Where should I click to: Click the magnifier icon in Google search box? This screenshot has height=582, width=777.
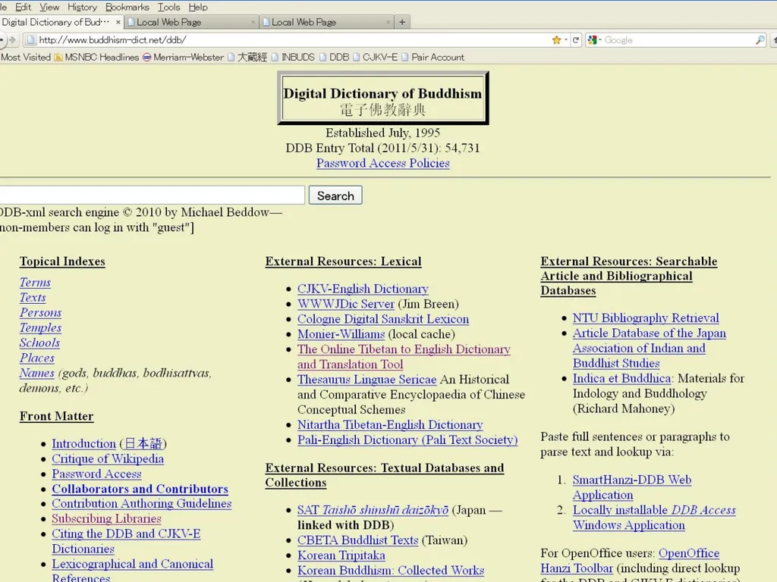click(760, 40)
